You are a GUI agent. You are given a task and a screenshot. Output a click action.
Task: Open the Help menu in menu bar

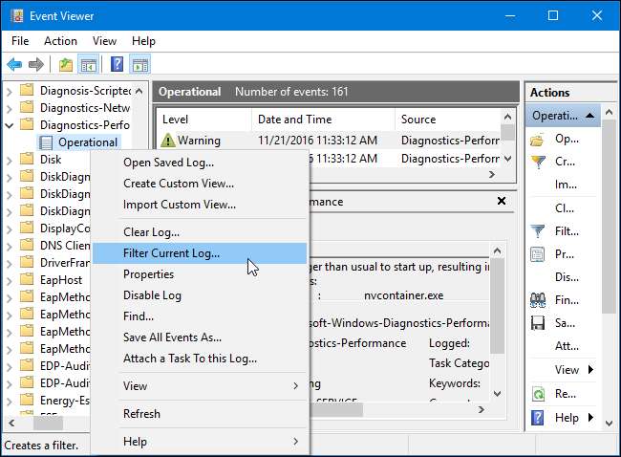(x=143, y=41)
